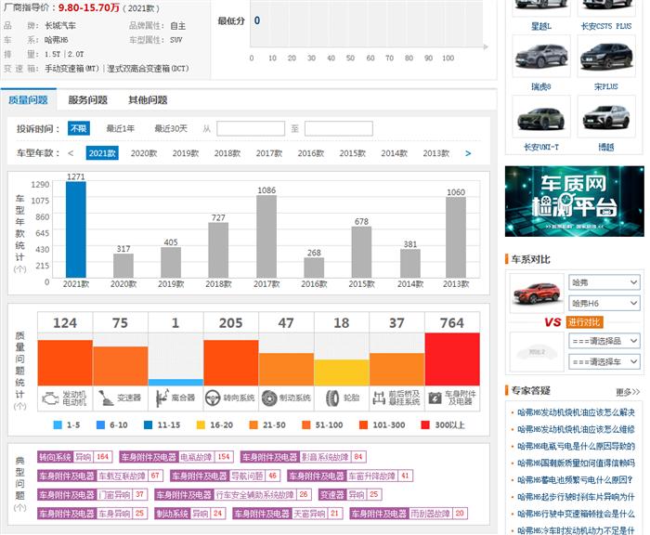Select the 最近30天 complaint time filter
The image size is (650, 535).
click(x=171, y=128)
